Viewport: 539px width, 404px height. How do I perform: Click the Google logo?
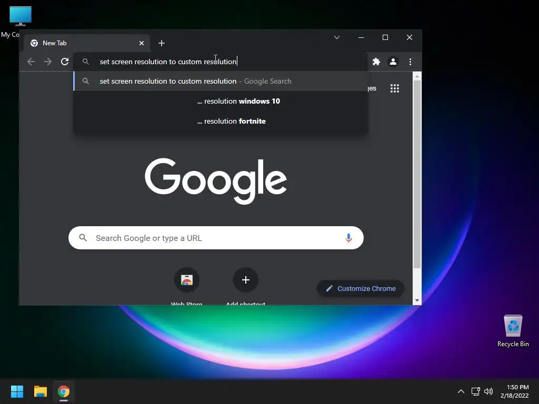pyautogui.click(x=216, y=181)
